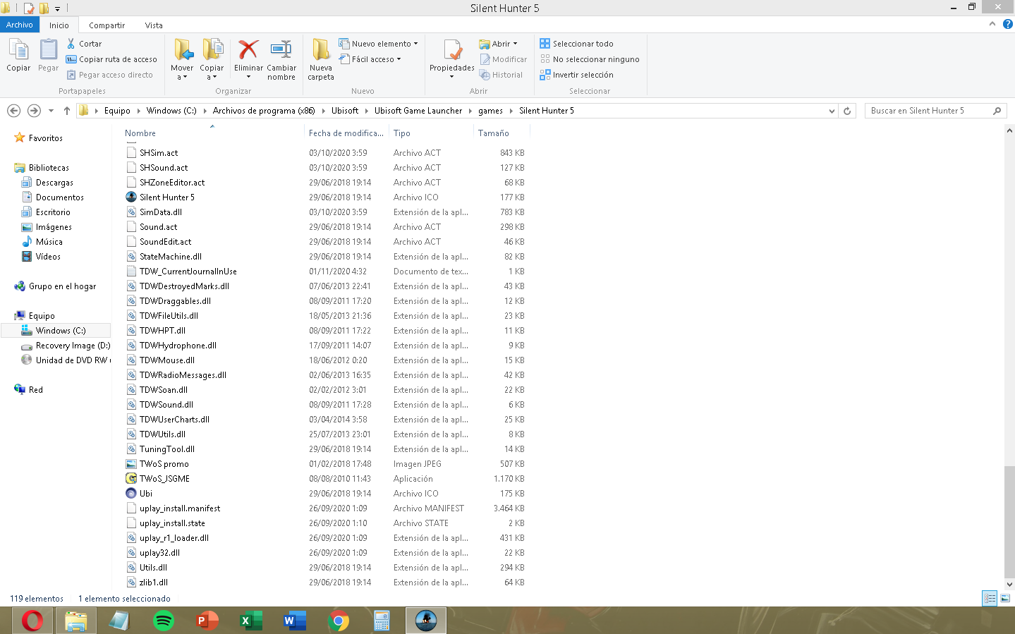Select Descargas in the navigation pane
This screenshot has height=634, width=1015.
(x=47, y=183)
